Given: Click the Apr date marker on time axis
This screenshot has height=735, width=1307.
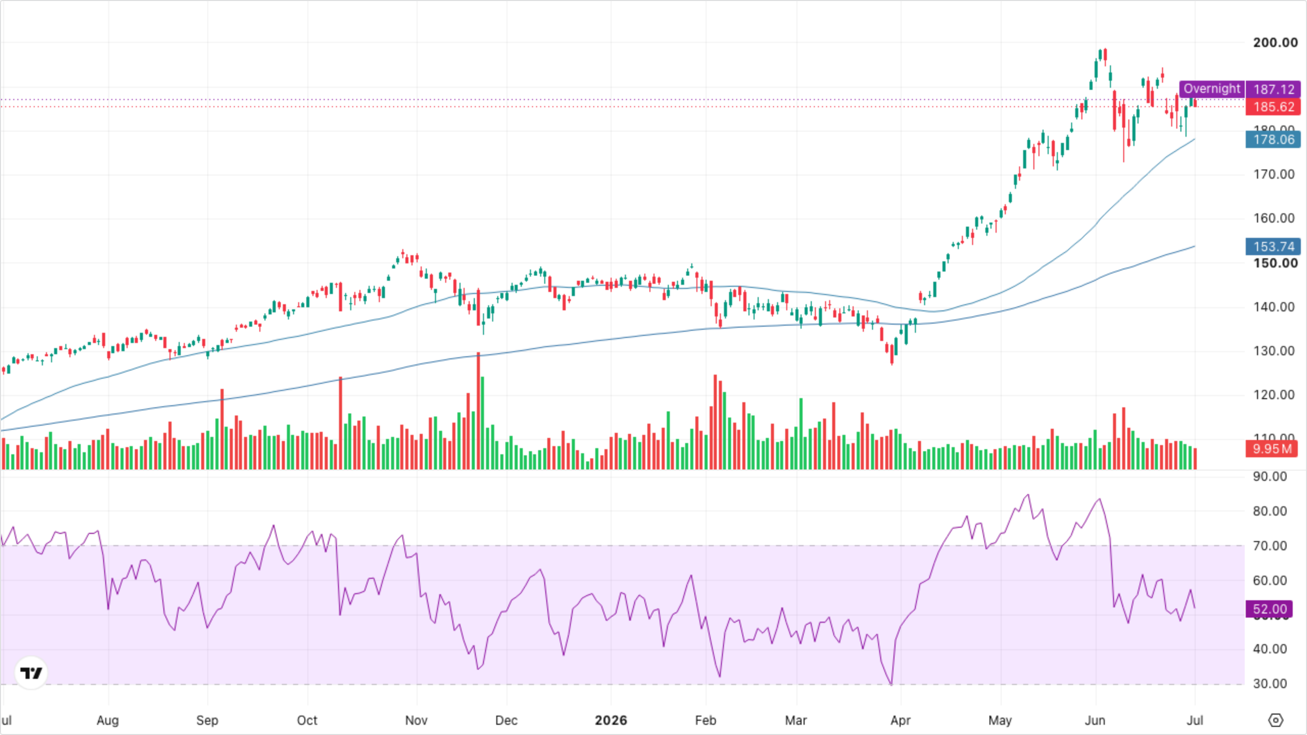Looking at the screenshot, I should tap(901, 720).
